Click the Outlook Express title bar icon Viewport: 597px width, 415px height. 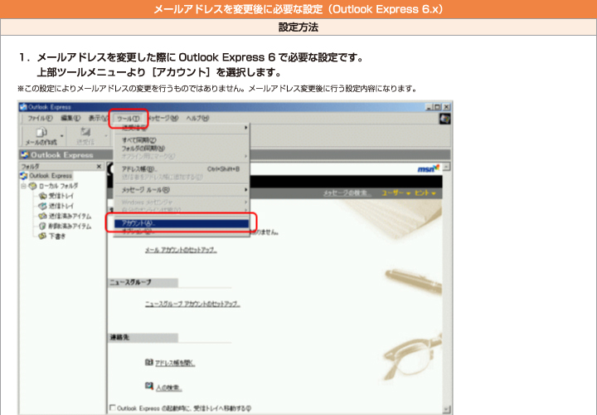[23, 107]
